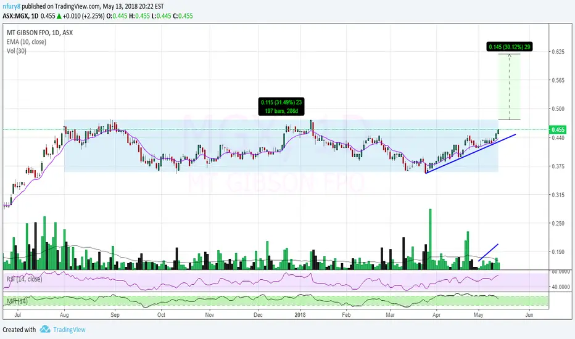Click the O:0.445 open price value
Screen dimensions: 575x339
click(117, 16)
